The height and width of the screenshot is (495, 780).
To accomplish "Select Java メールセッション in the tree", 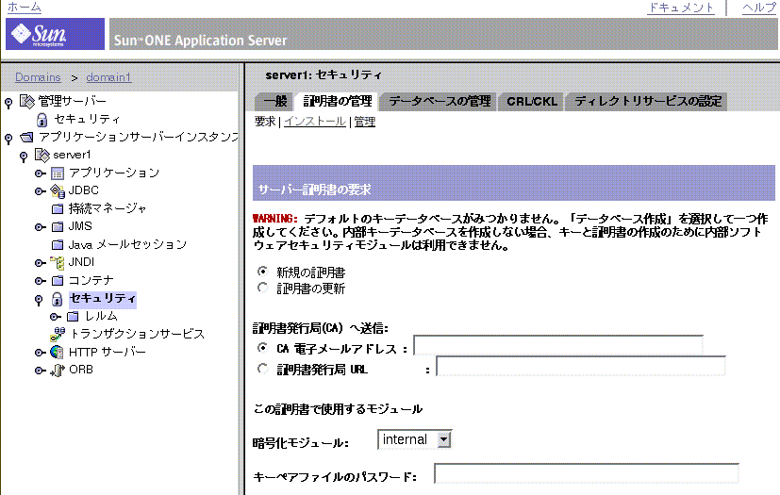I will [x=127, y=244].
